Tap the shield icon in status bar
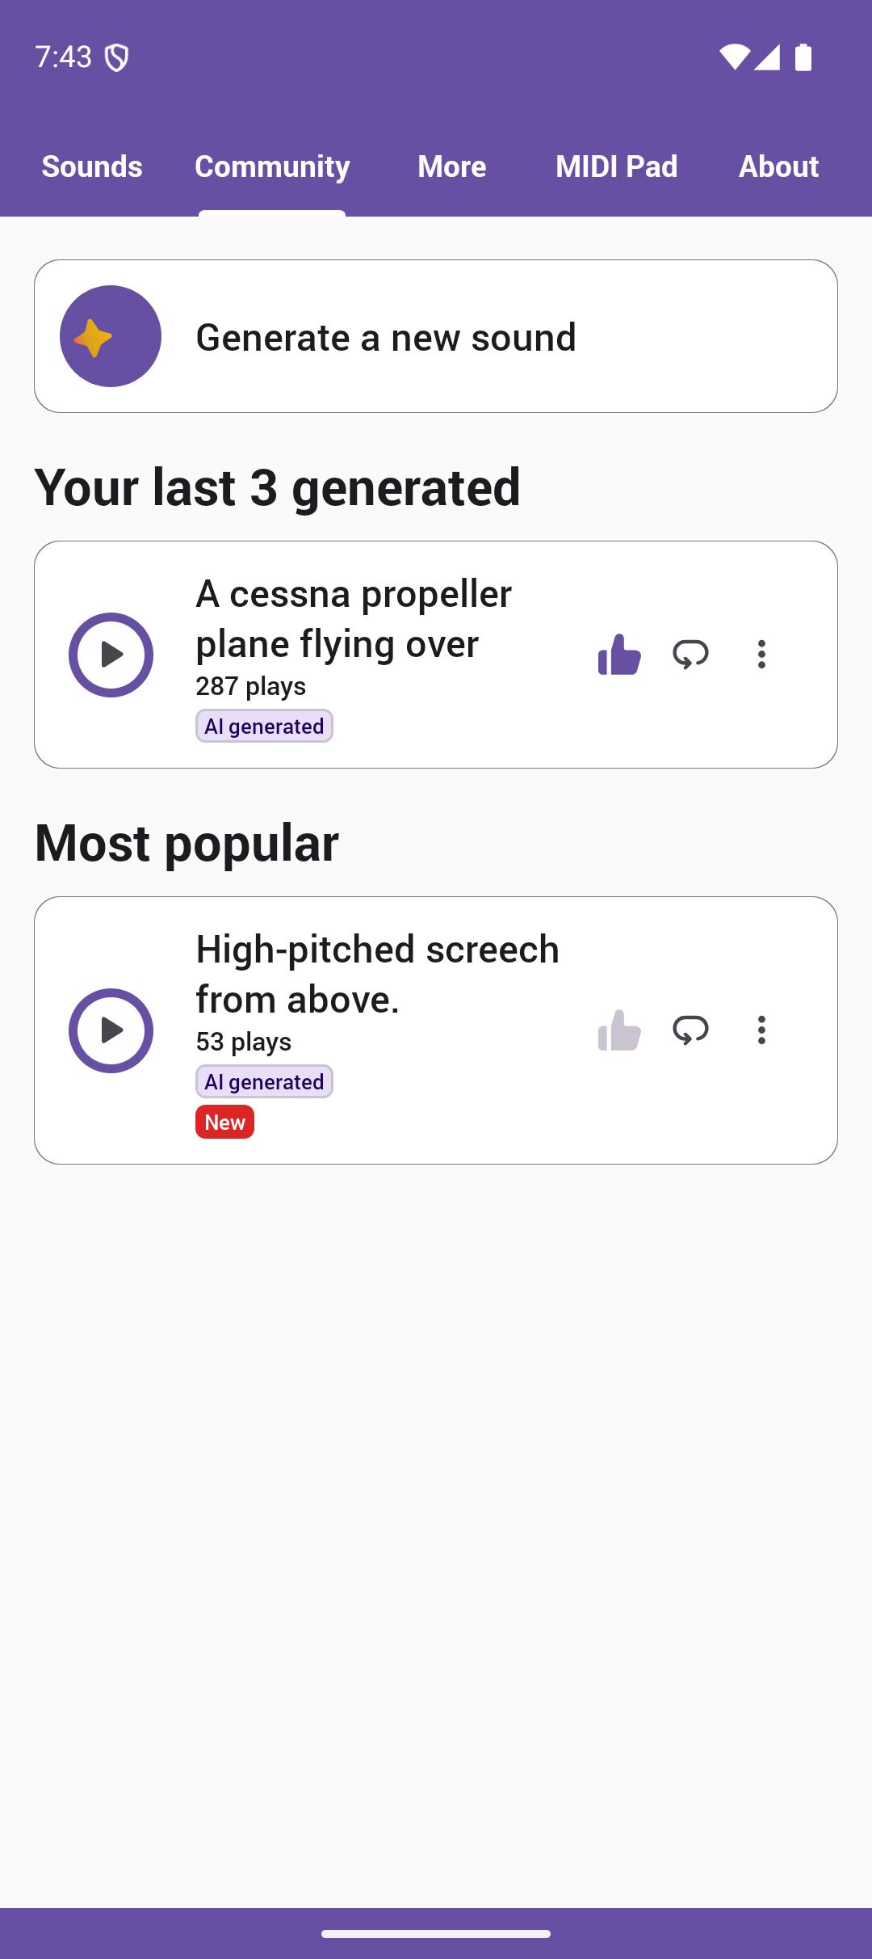 coord(117,57)
